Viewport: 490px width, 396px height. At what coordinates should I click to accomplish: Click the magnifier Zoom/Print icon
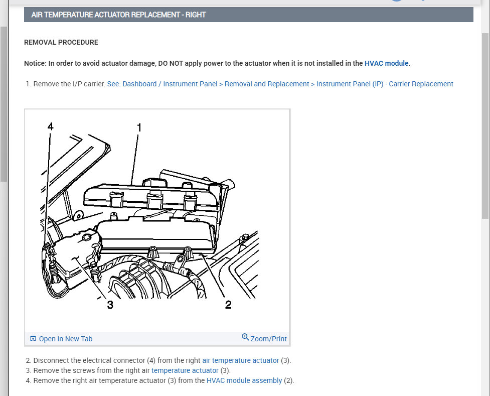tap(245, 337)
